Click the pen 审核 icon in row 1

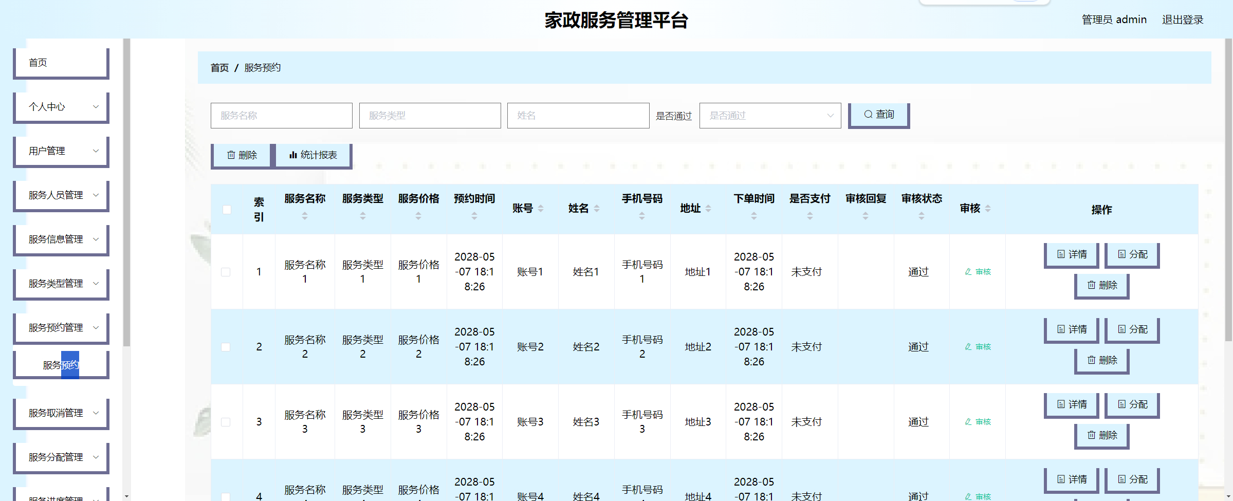[968, 272]
